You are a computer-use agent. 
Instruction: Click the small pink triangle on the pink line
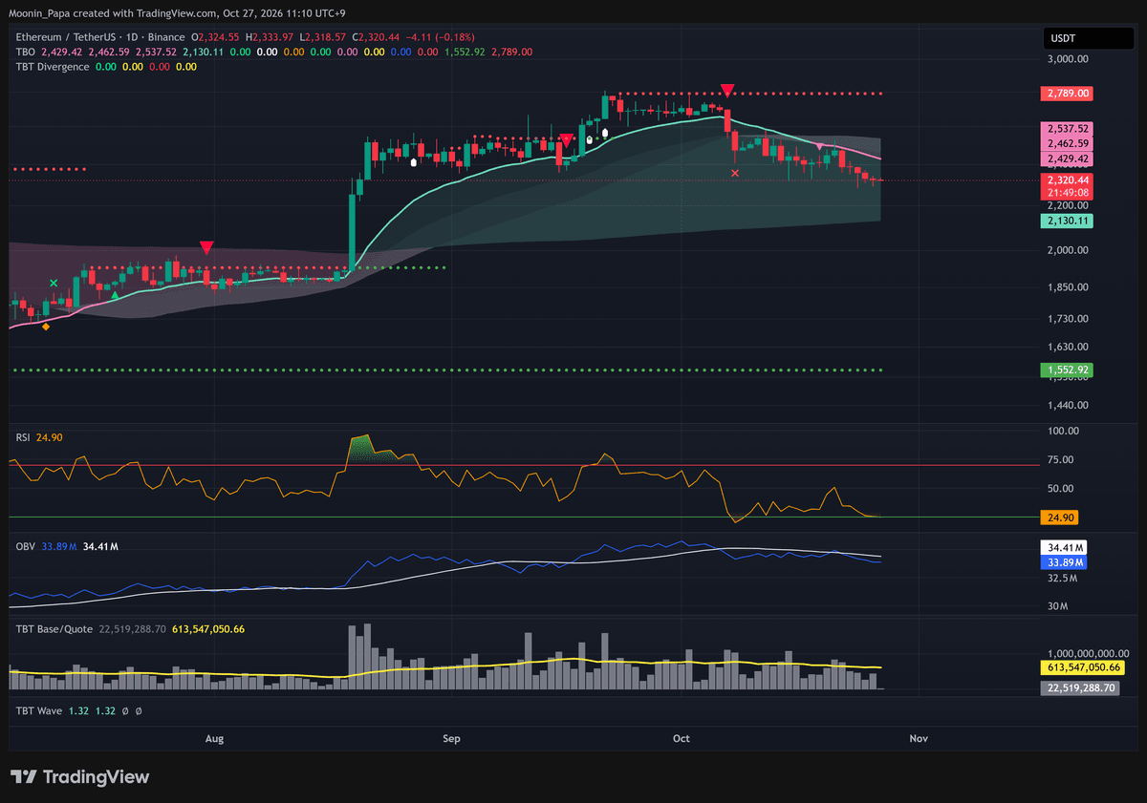tap(820, 145)
